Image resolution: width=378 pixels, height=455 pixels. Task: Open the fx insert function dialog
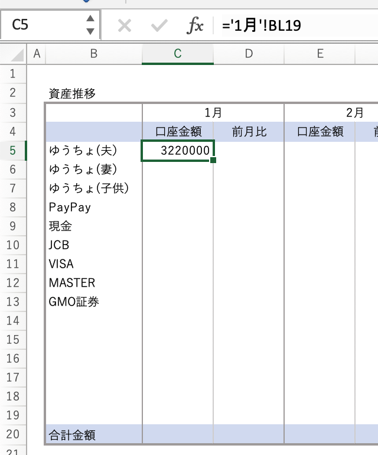coord(195,25)
